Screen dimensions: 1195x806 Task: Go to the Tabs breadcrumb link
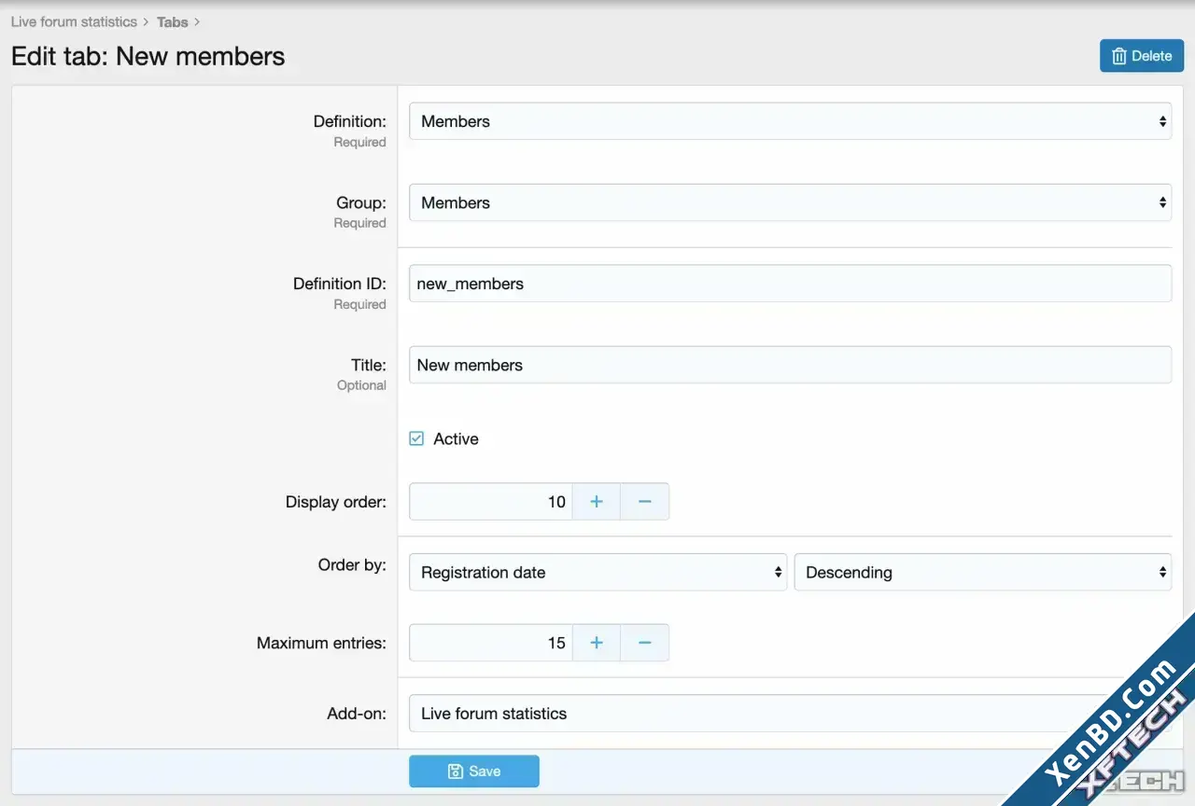click(x=172, y=21)
